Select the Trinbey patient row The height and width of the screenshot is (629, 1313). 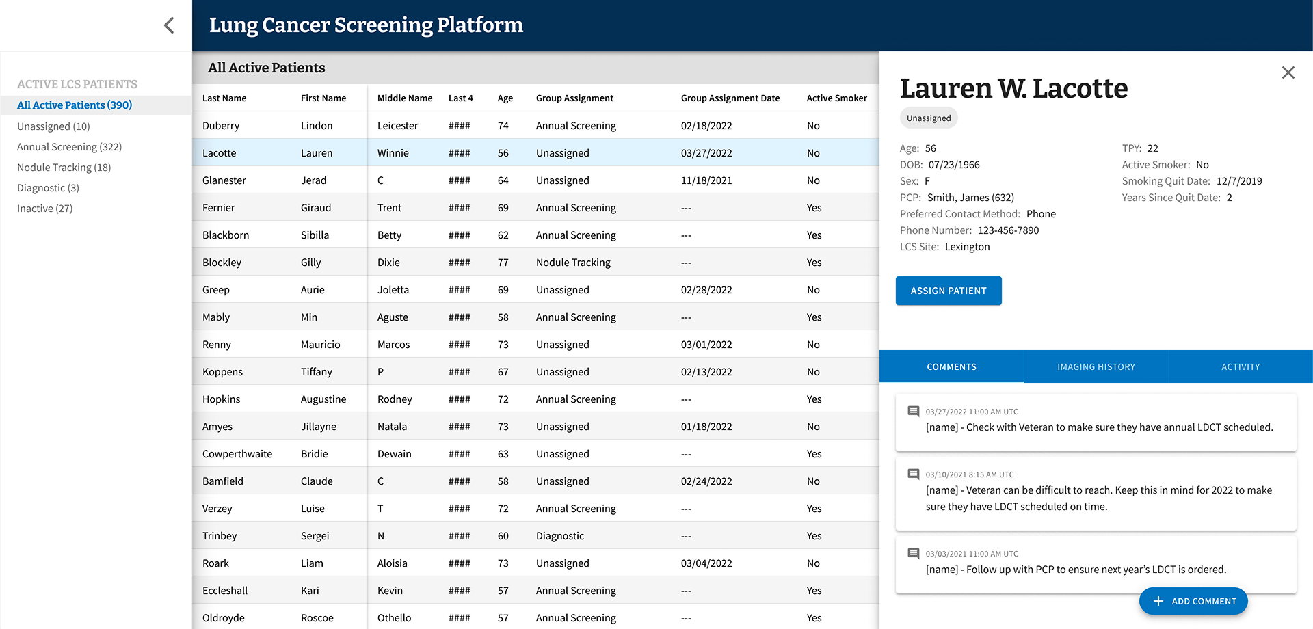click(535, 535)
